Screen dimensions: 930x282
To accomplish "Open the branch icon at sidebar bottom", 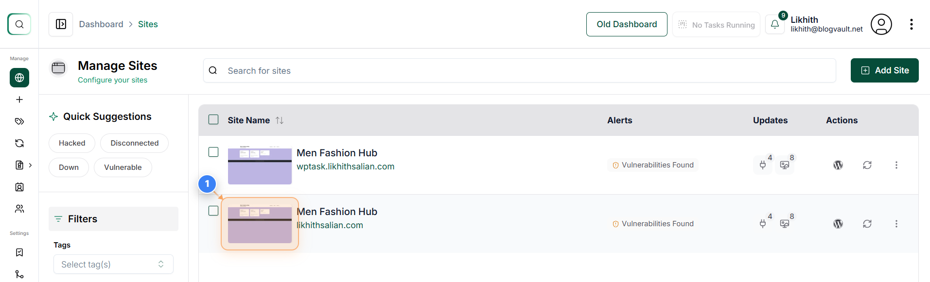I will (x=19, y=274).
